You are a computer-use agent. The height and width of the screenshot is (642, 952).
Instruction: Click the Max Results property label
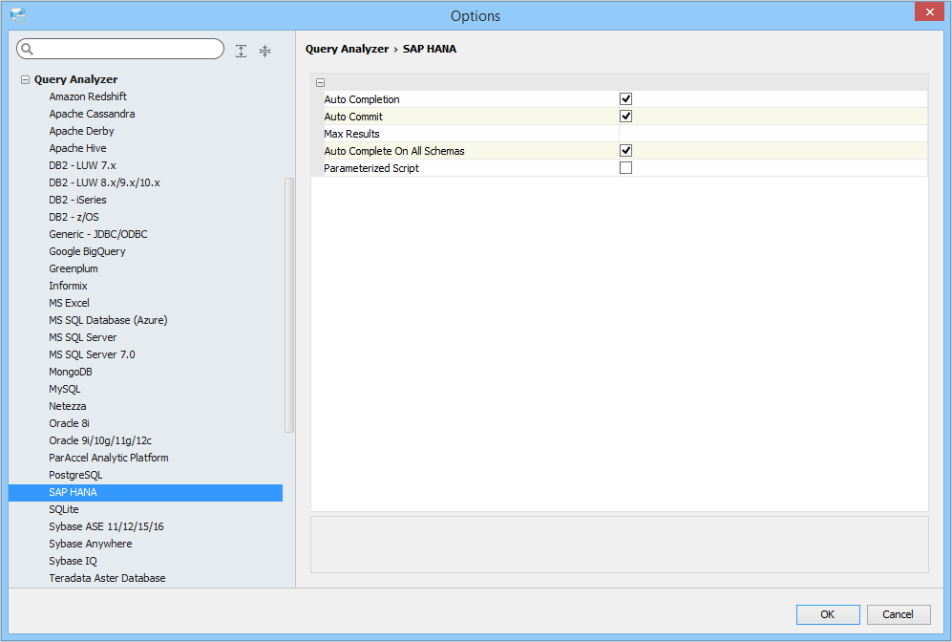tap(351, 134)
